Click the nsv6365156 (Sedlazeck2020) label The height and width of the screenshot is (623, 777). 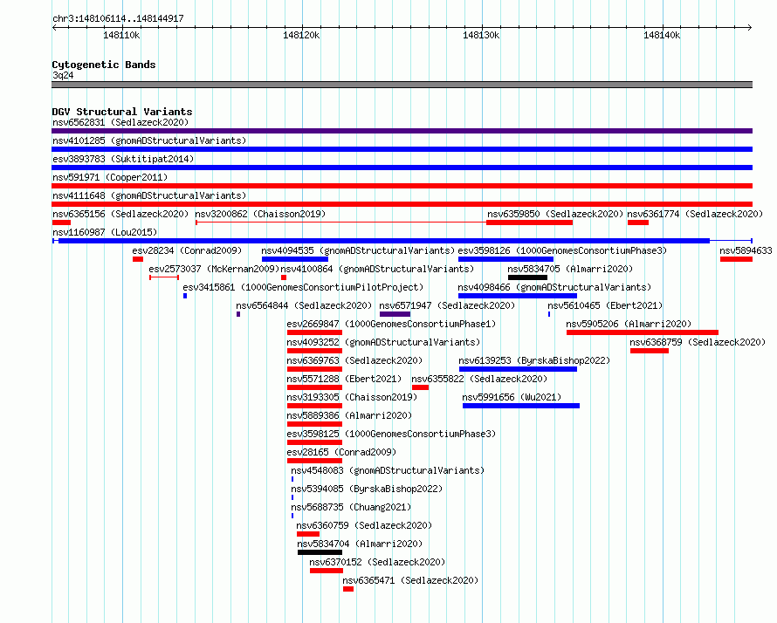(120, 214)
